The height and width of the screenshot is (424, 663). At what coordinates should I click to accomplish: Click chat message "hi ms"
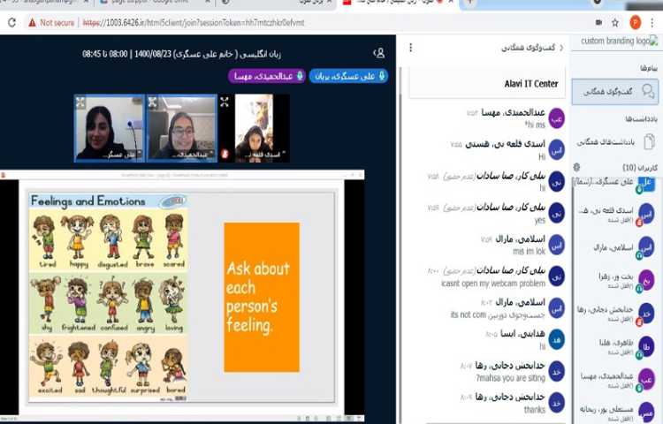(536, 125)
